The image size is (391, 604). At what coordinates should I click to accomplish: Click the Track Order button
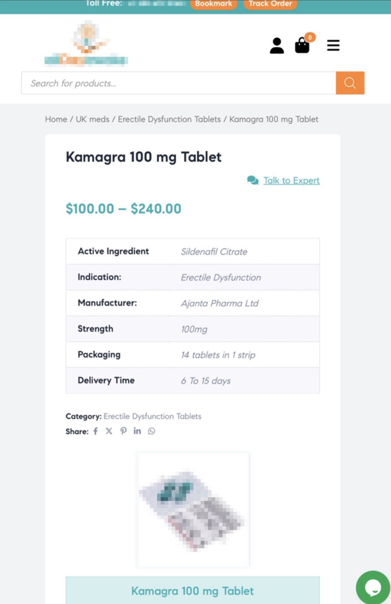pos(270,4)
